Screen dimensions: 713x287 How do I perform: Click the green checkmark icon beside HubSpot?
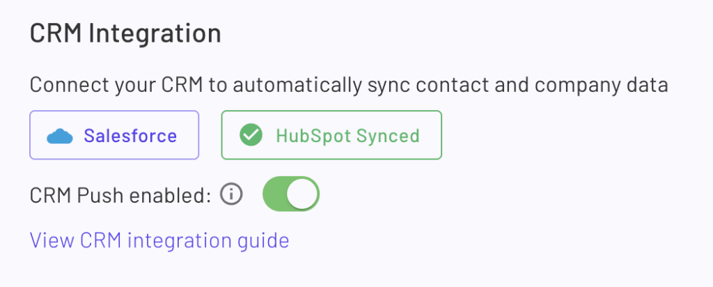click(x=251, y=136)
